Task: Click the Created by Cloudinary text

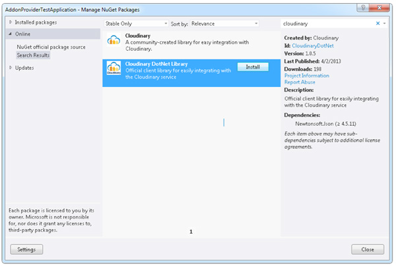Action: coord(312,38)
